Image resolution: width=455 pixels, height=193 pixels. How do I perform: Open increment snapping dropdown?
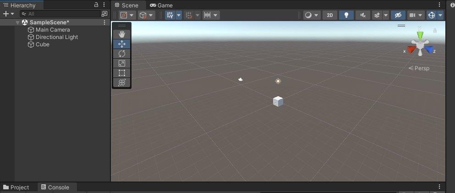click(211, 15)
